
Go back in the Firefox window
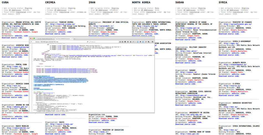31,42
